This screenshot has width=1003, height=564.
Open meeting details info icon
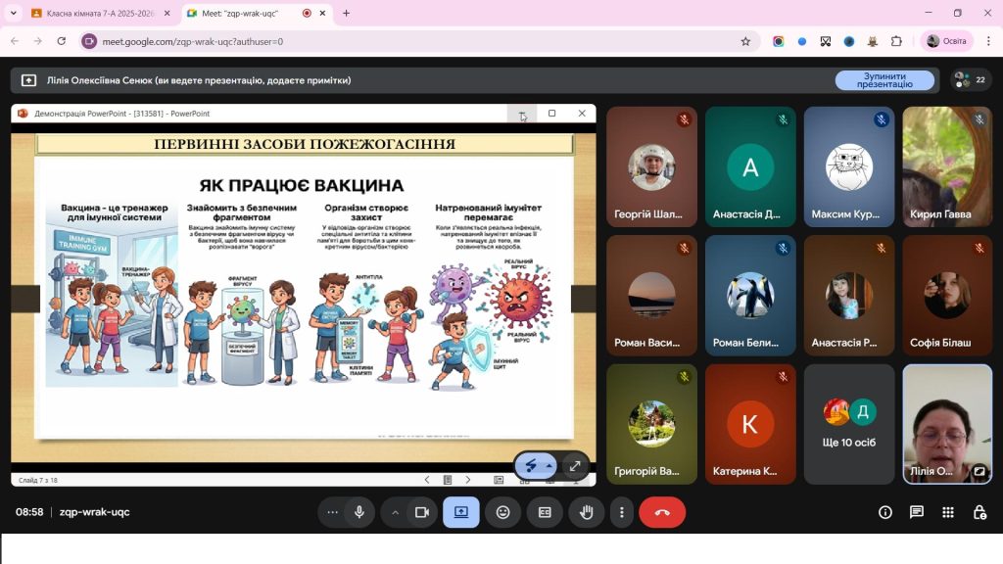[x=885, y=512]
